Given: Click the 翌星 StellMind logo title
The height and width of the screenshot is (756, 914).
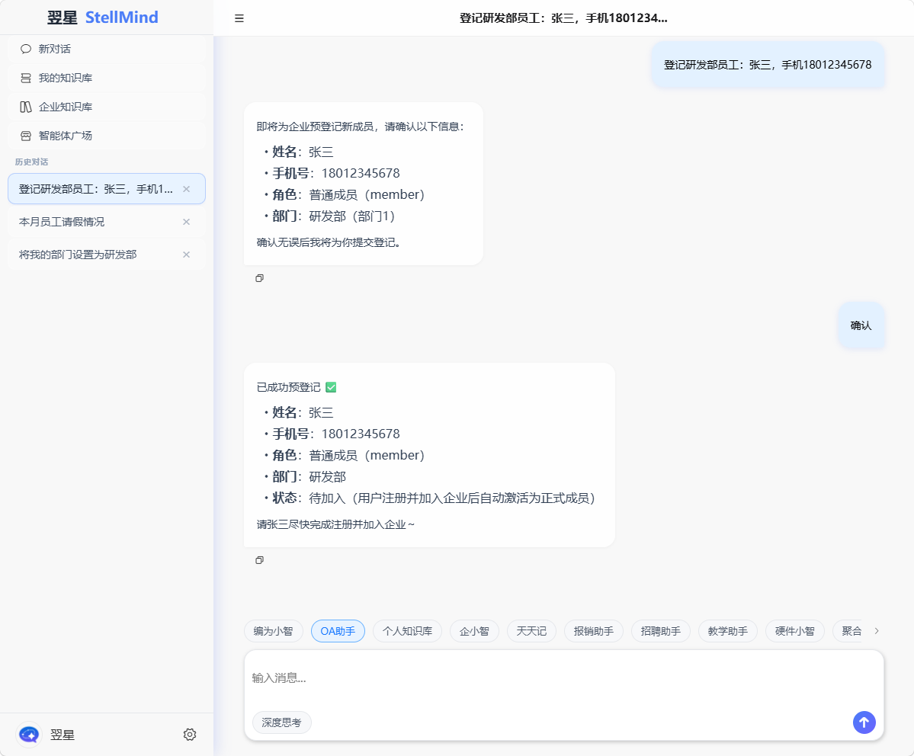Looking at the screenshot, I should [103, 18].
